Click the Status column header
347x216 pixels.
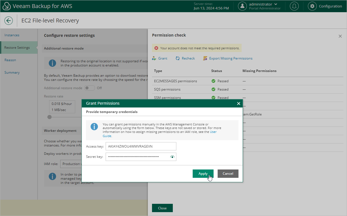pyautogui.click(x=217, y=71)
